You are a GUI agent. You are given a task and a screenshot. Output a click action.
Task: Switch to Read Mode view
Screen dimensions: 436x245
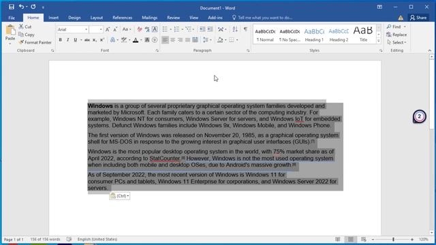338,239
